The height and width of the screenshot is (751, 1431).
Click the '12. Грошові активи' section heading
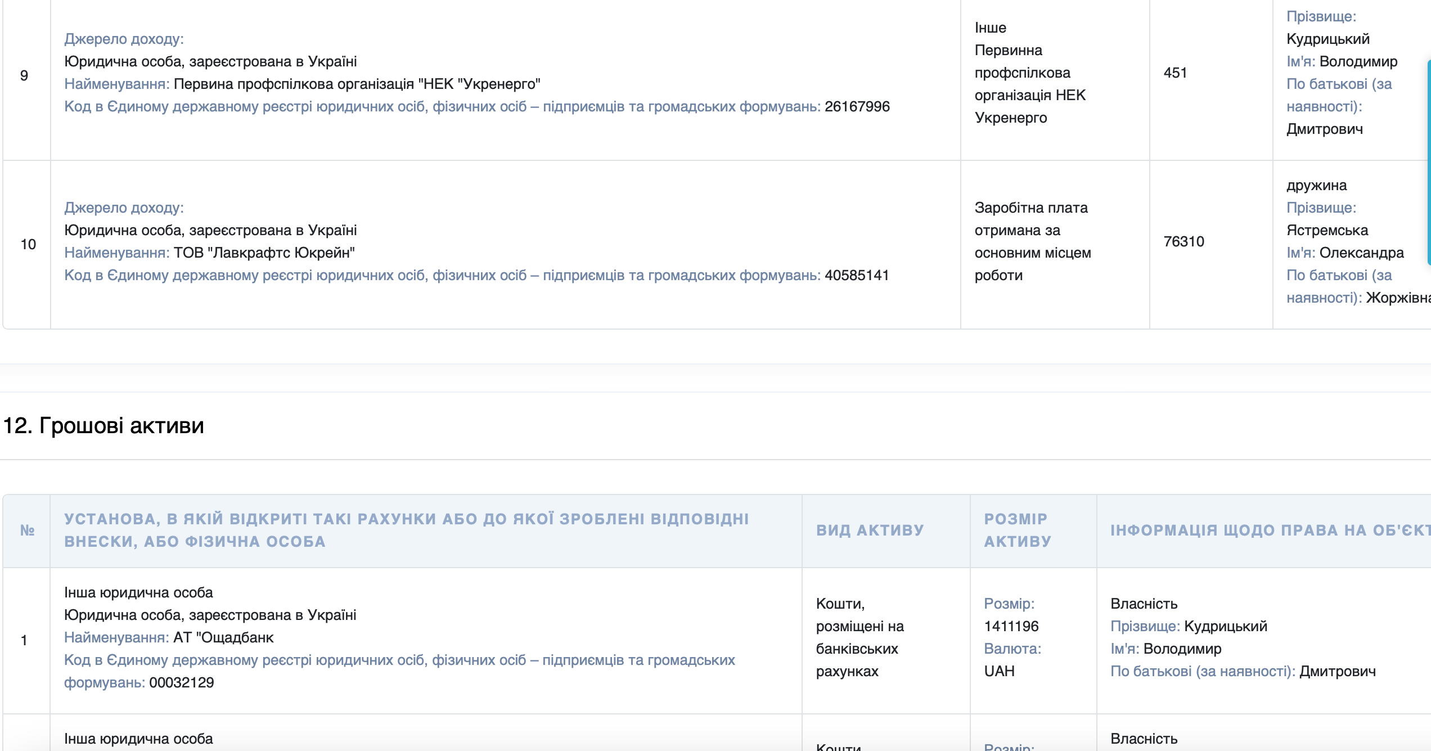[x=103, y=426]
